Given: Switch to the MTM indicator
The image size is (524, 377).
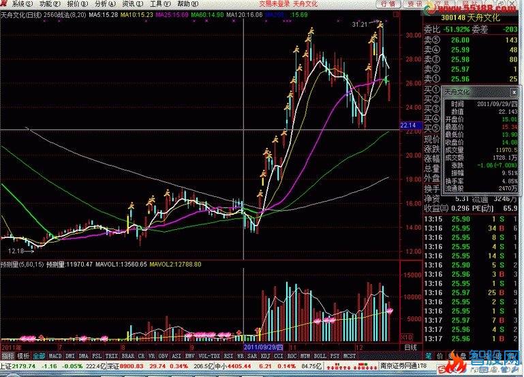Looking at the screenshot, I should tap(305, 357).
